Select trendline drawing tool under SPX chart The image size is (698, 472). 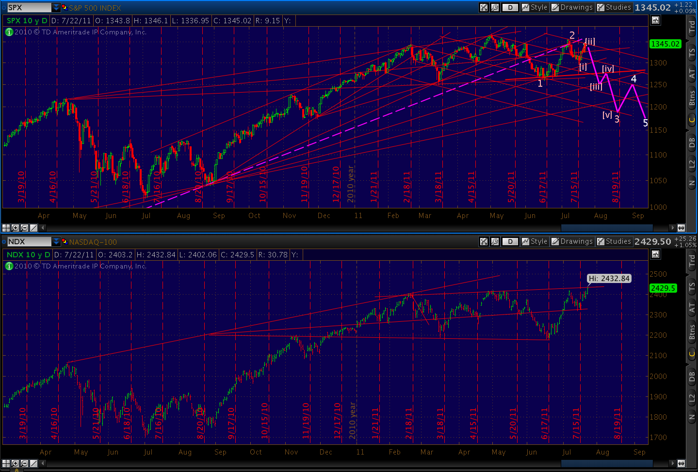33,228
